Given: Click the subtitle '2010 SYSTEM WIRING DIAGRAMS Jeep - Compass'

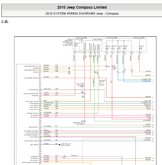Looking at the screenshot, I should [x=82, y=13].
